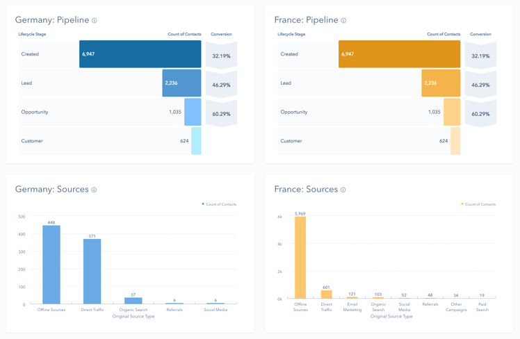Select Germany Organic Search bar with 37

point(133,301)
